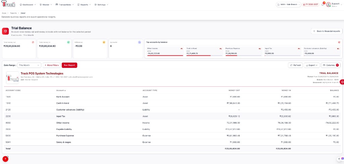Select the Purchase Expense table row name
Viewport: 344px width, 164px height.
(65, 136)
